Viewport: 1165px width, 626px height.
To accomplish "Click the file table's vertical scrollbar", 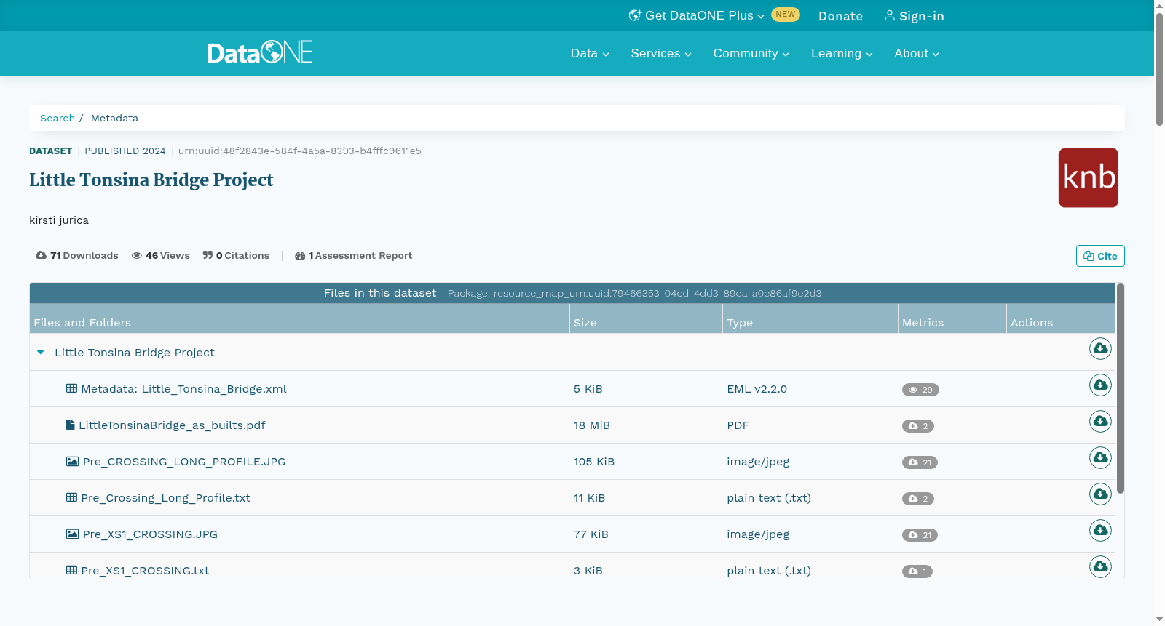I will (x=1121, y=388).
